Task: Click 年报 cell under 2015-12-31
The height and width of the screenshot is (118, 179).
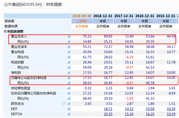Action: tap(166, 21)
